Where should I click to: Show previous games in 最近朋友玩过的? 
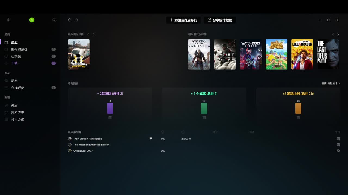333,34
